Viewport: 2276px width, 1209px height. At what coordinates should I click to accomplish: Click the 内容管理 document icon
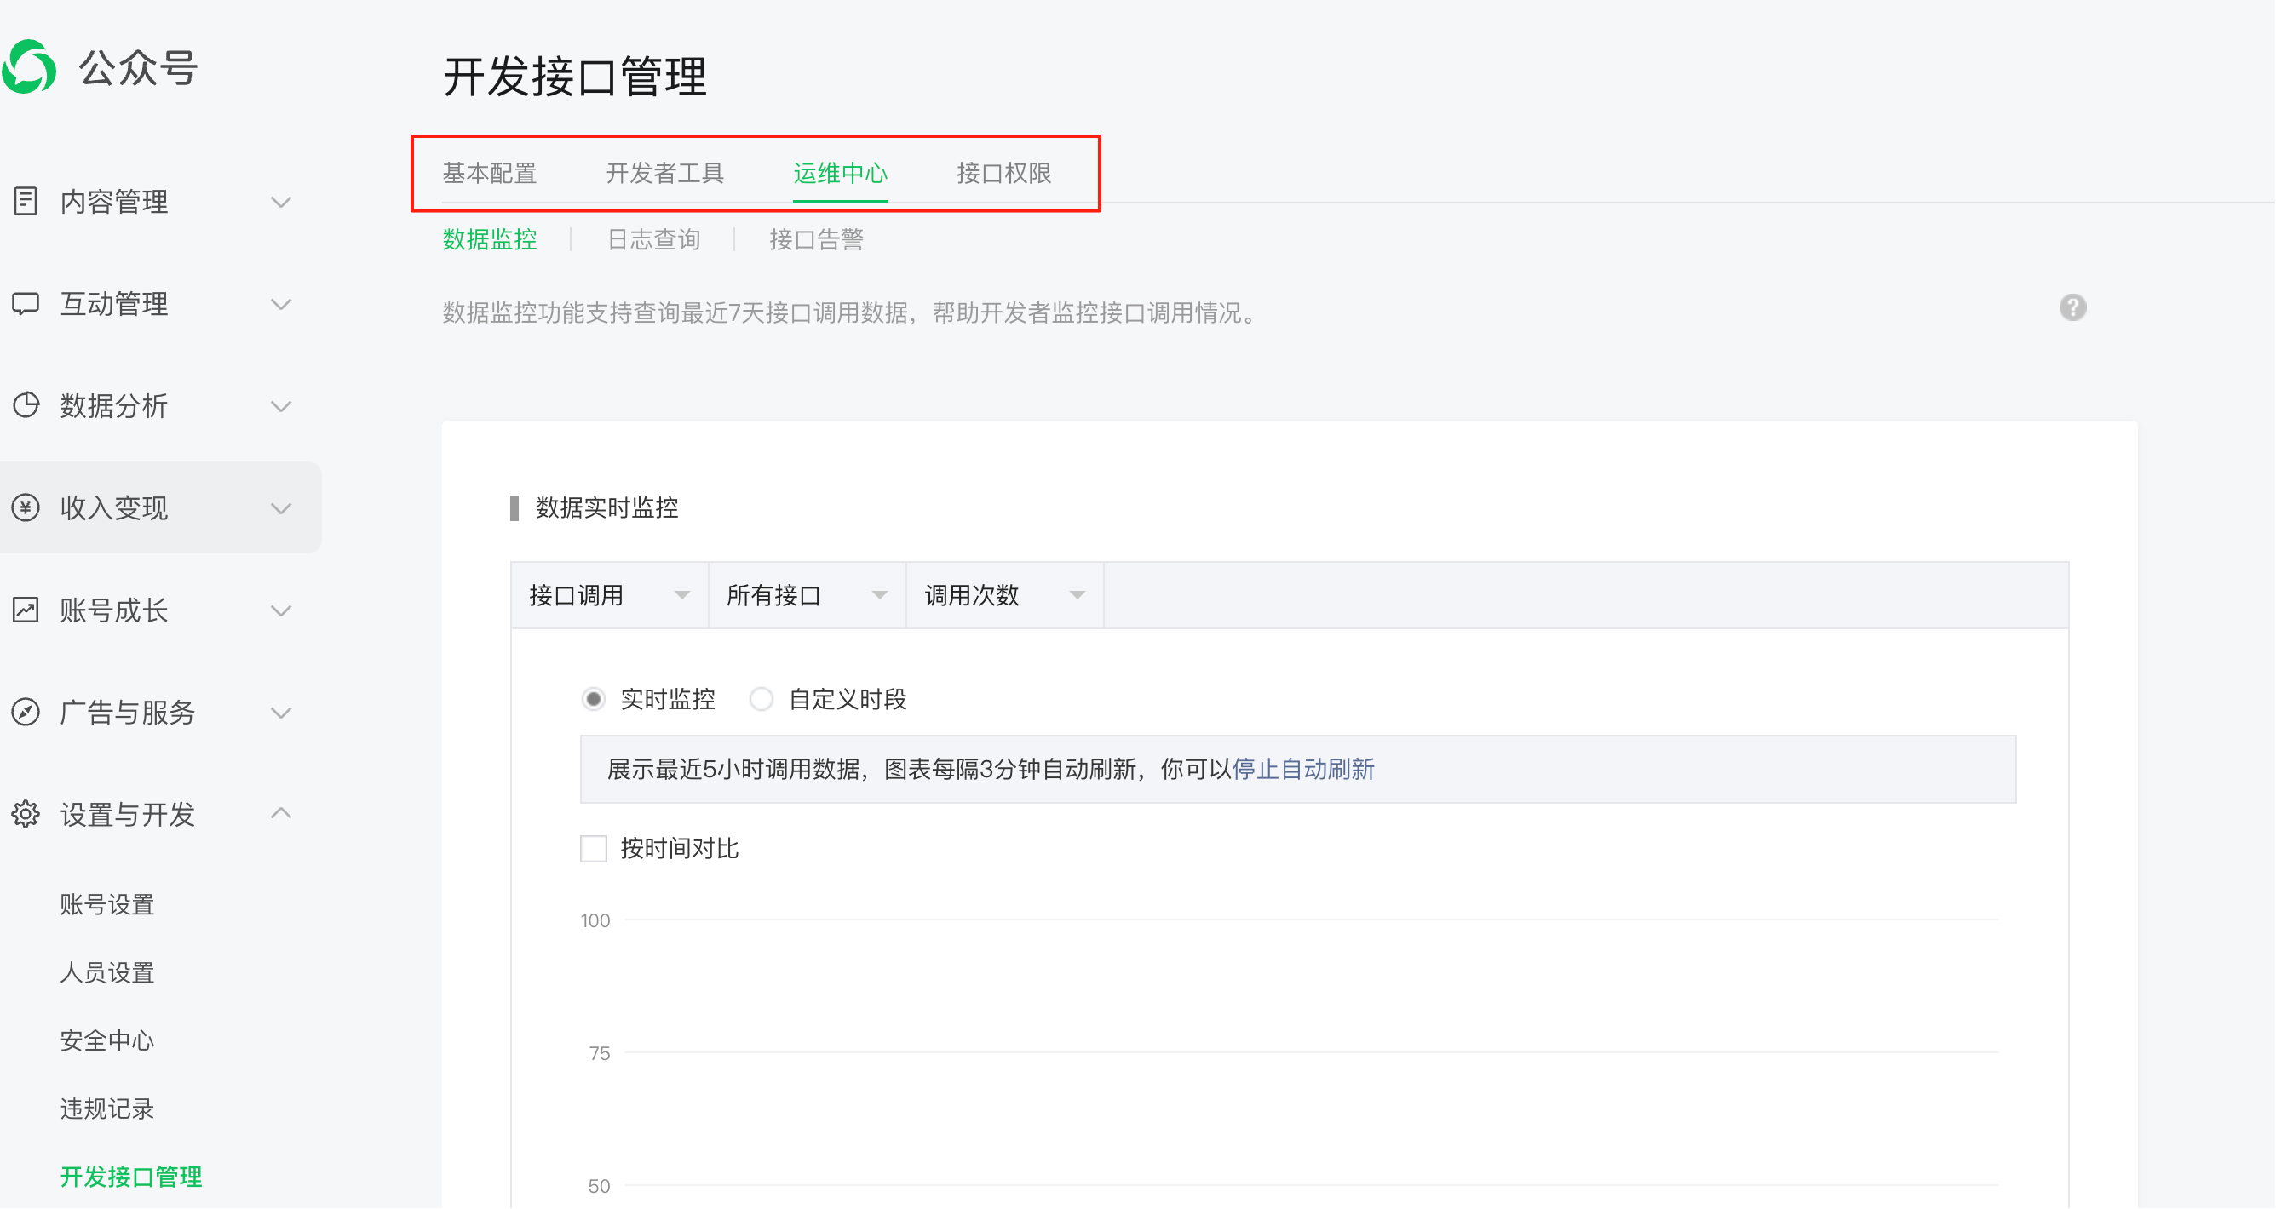(26, 201)
